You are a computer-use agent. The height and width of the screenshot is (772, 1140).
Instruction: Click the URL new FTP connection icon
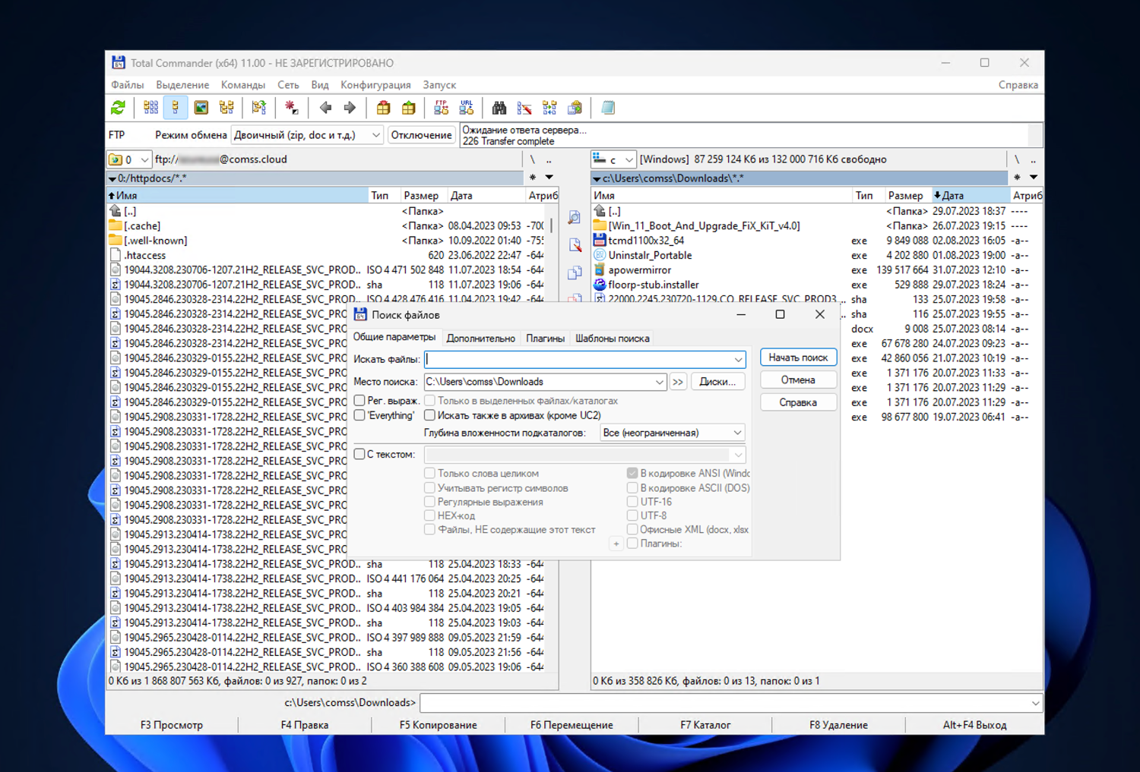(x=466, y=108)
